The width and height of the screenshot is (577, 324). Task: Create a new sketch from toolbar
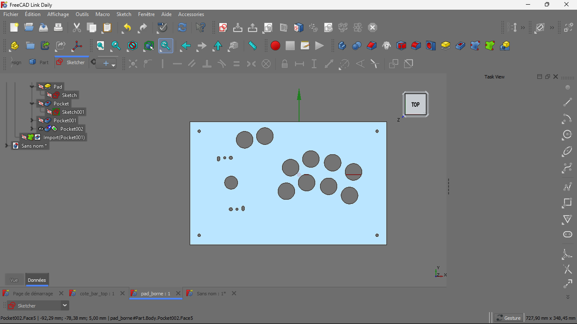click(223, 27)
